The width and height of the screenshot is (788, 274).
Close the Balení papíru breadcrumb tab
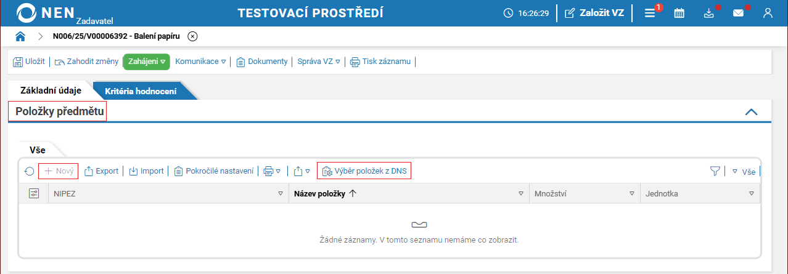pyautogui.click(x=192, y=36)
